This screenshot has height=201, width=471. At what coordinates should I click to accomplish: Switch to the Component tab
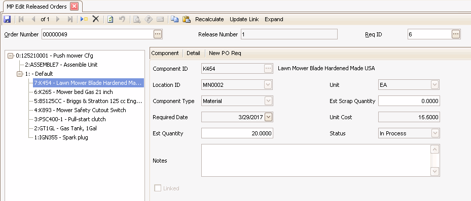point(165,53)
